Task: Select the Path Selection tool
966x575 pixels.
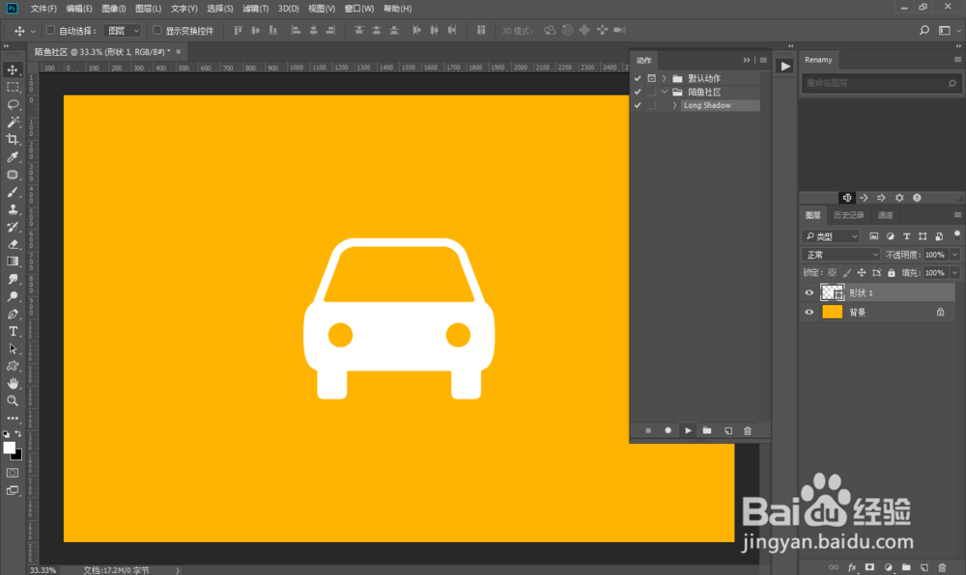Action: (13, 348)
